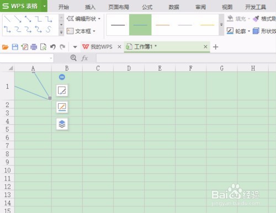Print the sheet with printer icon
276x213 pixels.
click(34, 47)
